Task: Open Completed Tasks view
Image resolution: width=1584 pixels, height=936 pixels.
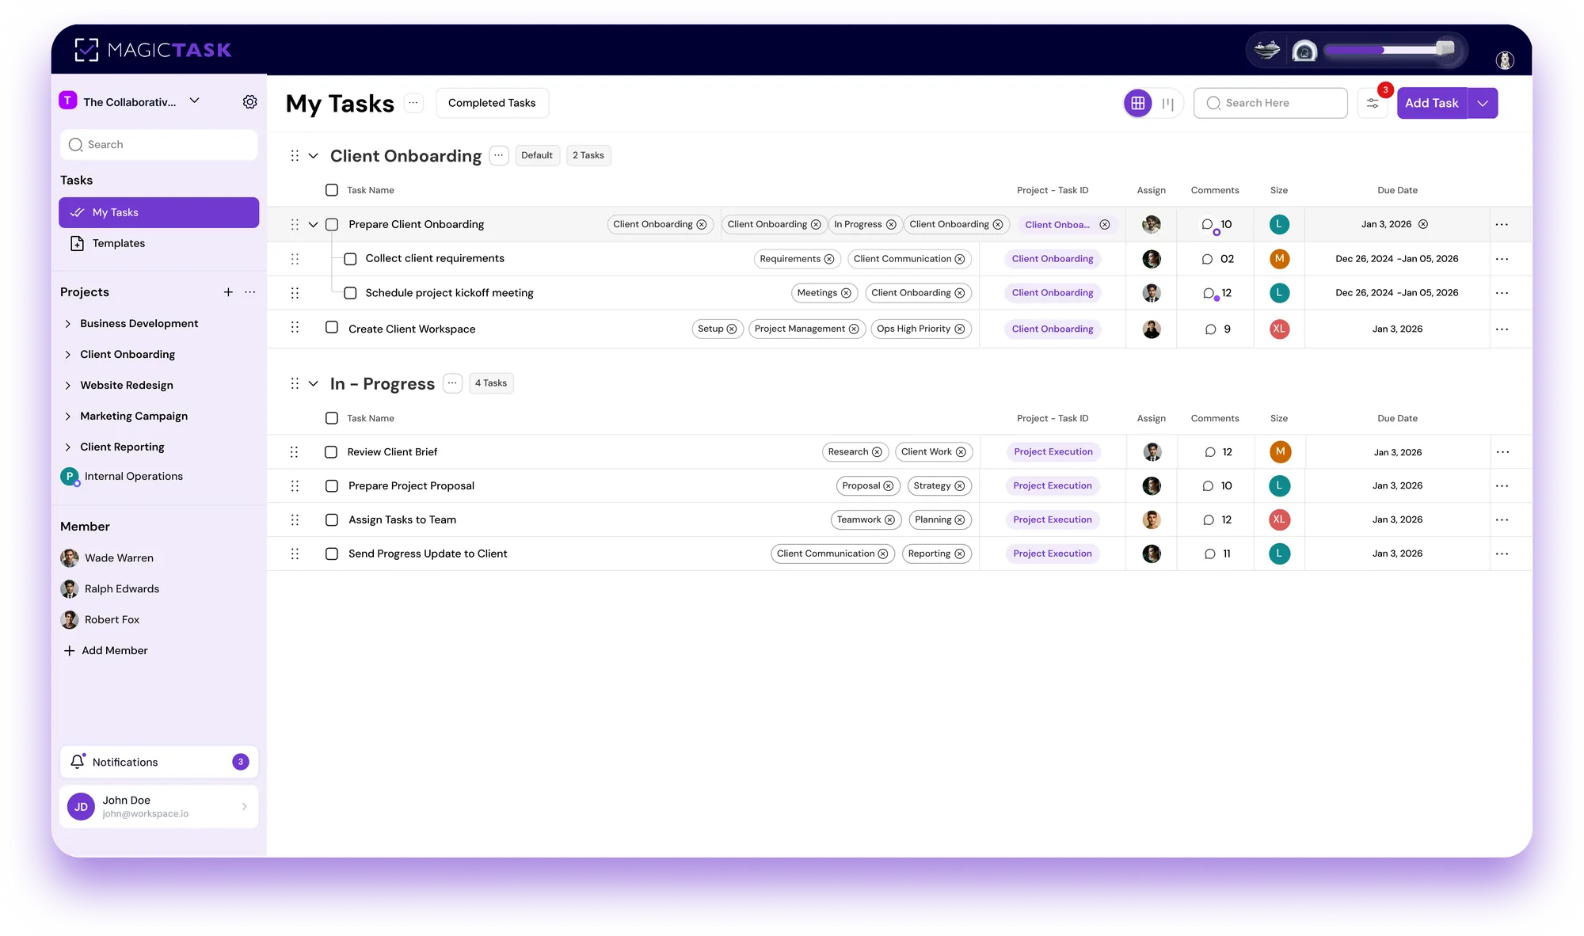Action: tap(492, 103)
